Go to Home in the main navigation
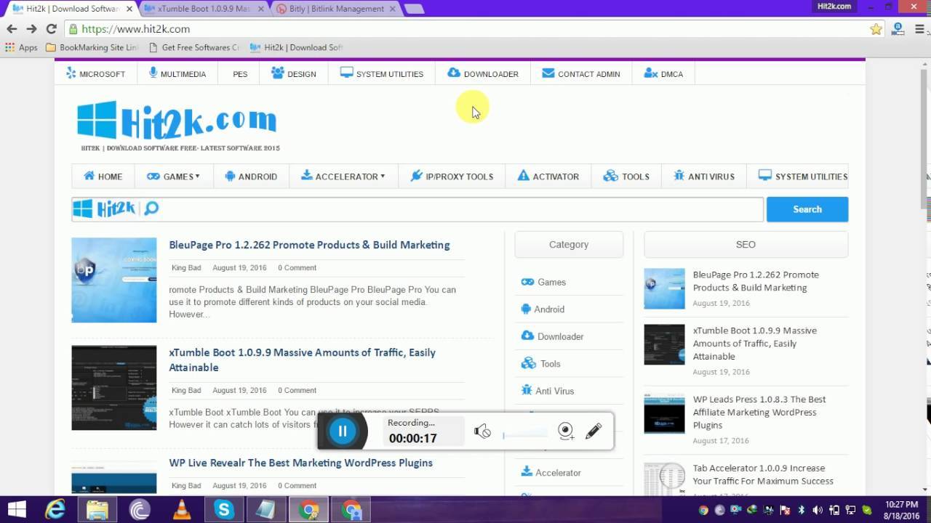 (x=103, y=176)
